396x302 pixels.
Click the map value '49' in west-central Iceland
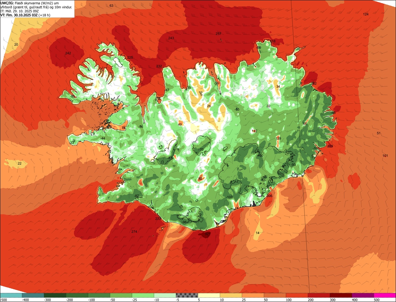[x=180, y=125]
